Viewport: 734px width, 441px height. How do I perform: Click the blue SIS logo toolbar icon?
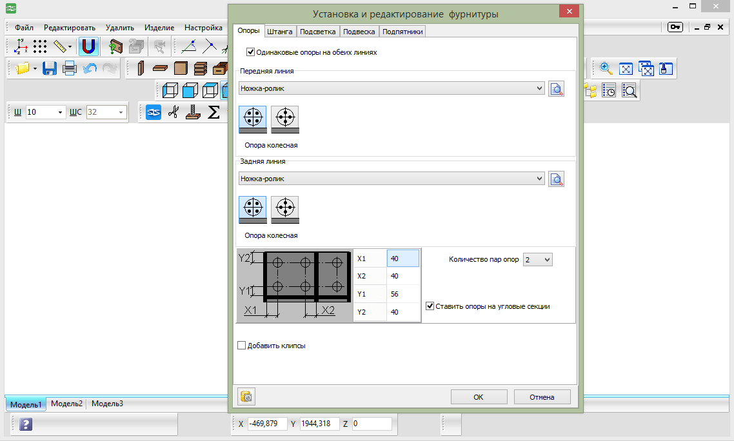click(x=154, y=112)
